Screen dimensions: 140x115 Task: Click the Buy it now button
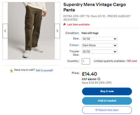(107, 91)
